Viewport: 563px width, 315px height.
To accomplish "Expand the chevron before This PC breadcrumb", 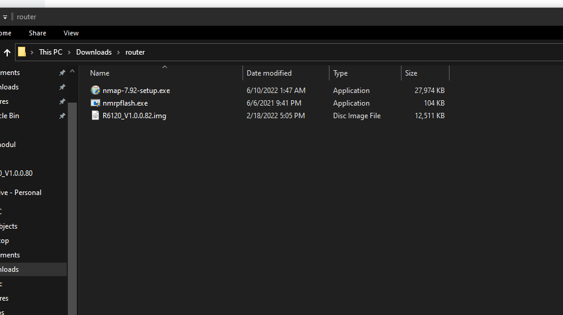I will point(32,52).
